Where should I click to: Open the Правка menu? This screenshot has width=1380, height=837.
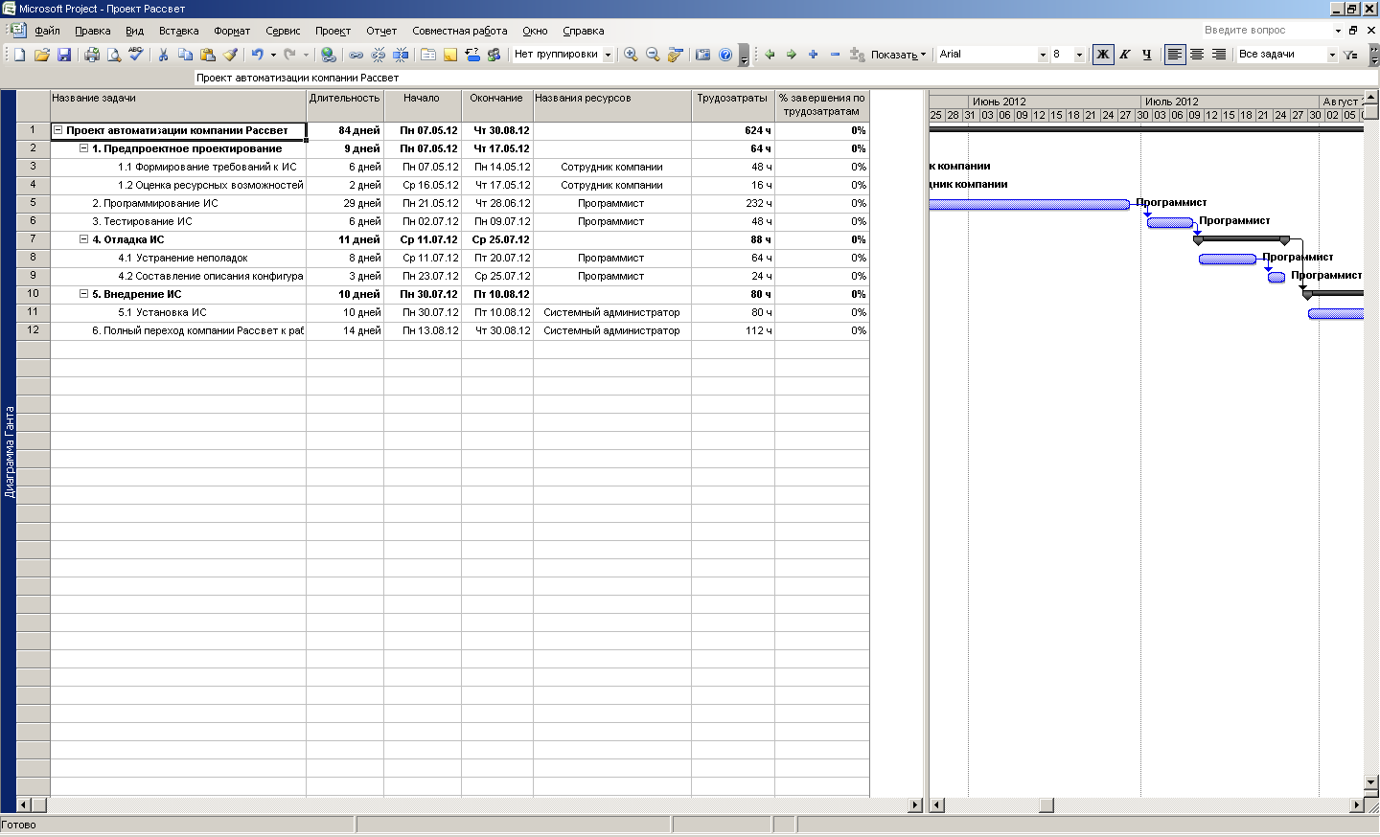93,31
